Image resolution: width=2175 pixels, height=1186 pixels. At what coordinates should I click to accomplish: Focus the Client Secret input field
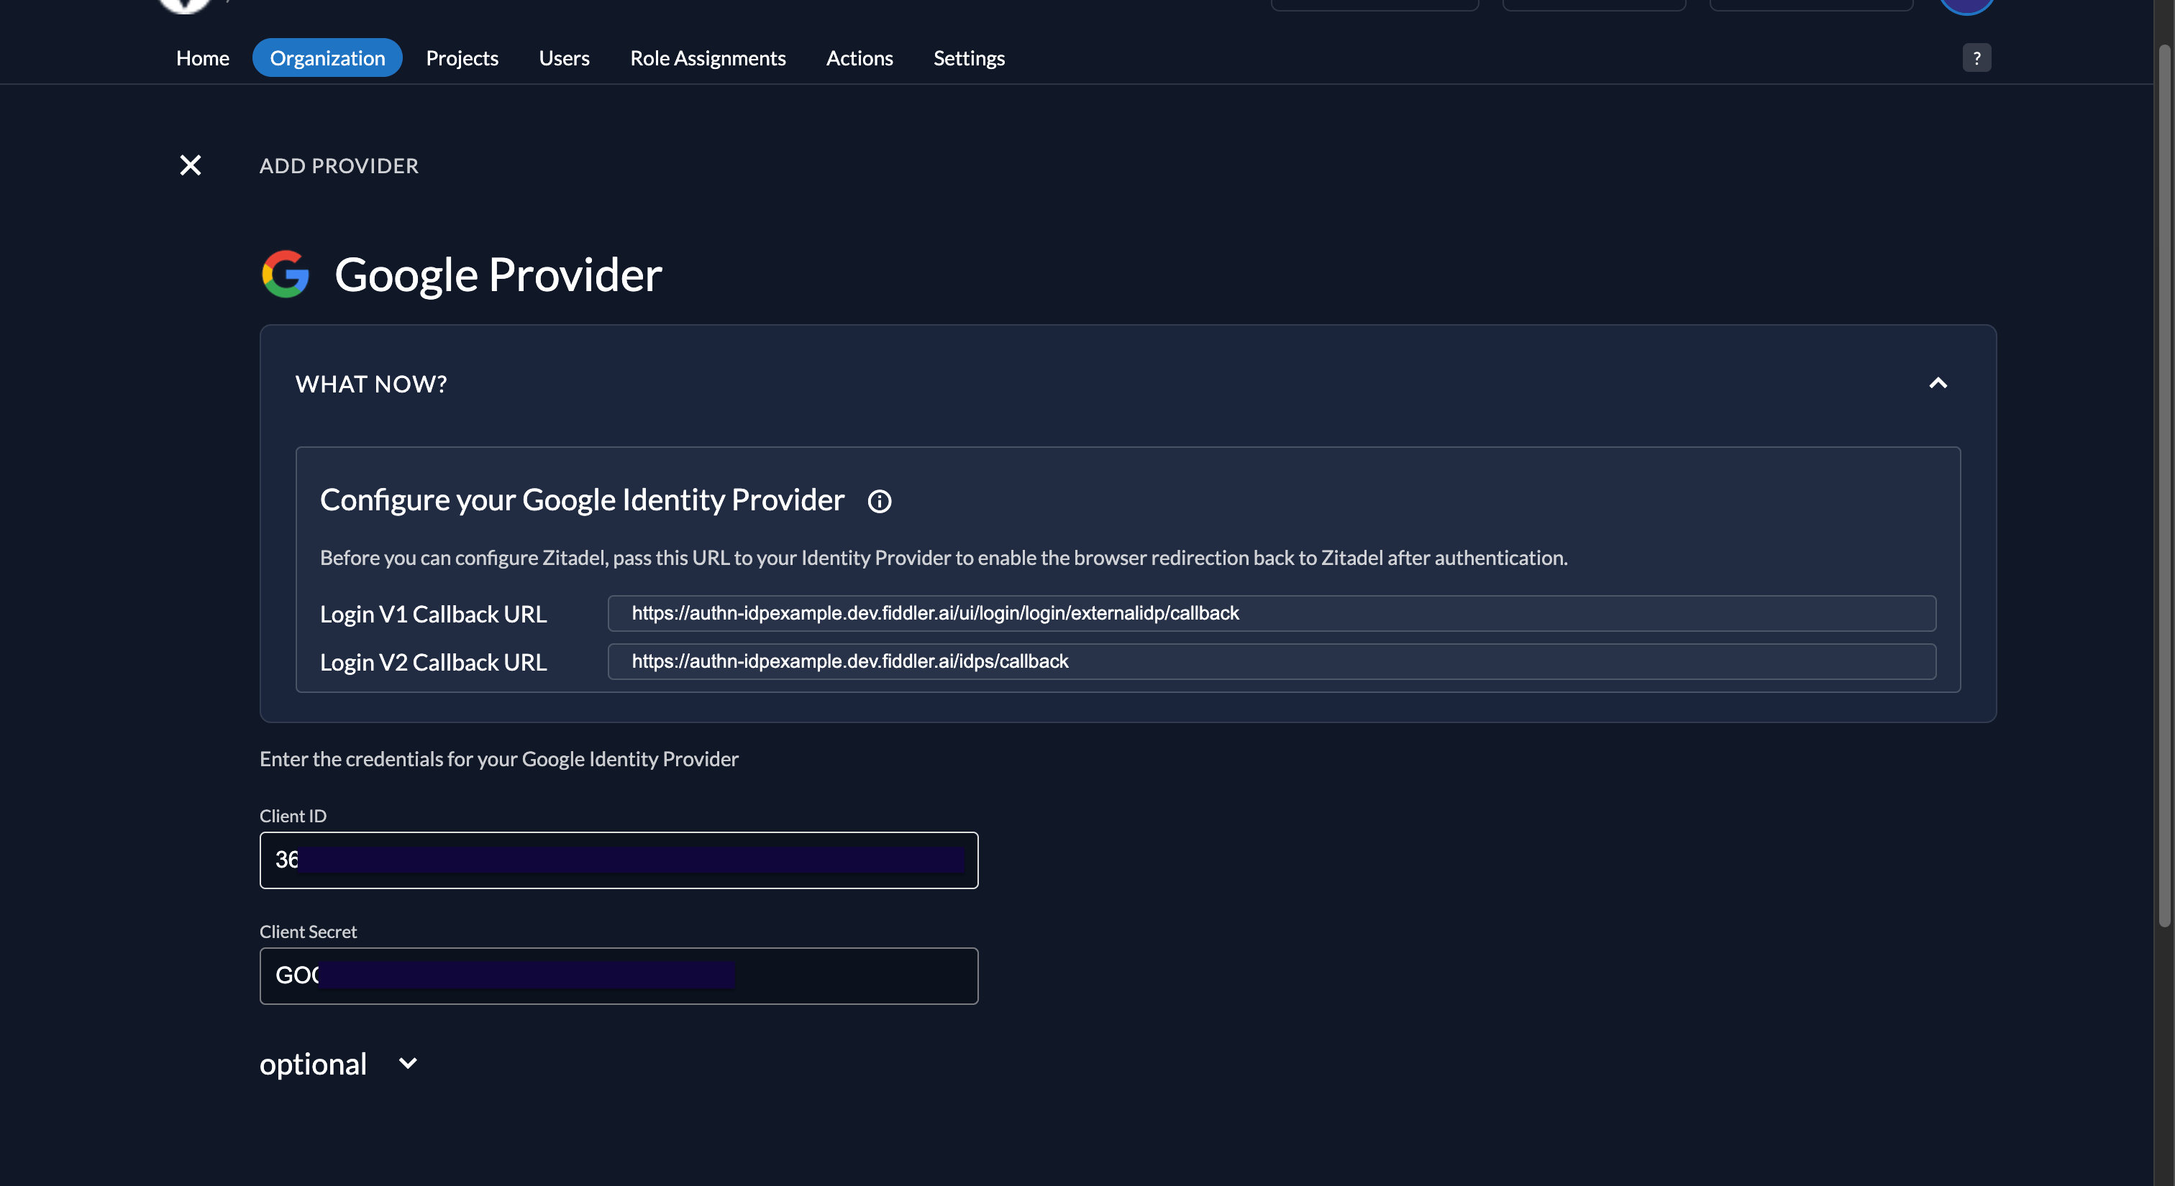(619, 976)
